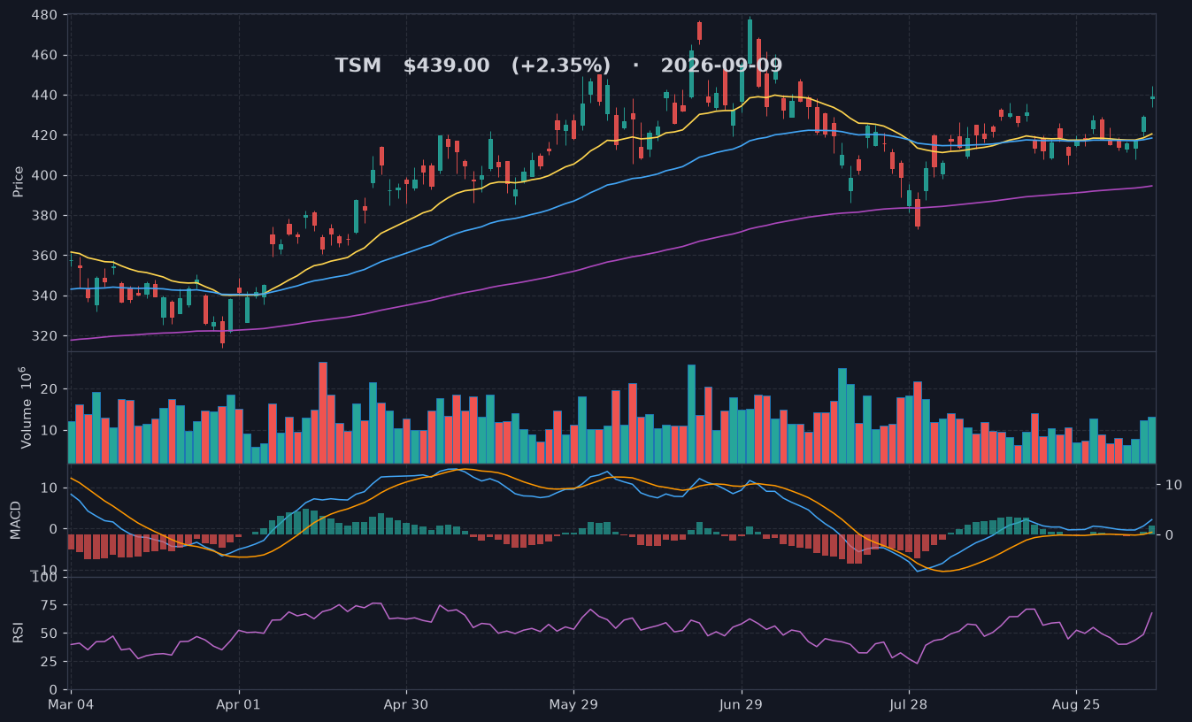Click the 400 price axis tick
The image size is (1192, 722).
click(46, 175)
